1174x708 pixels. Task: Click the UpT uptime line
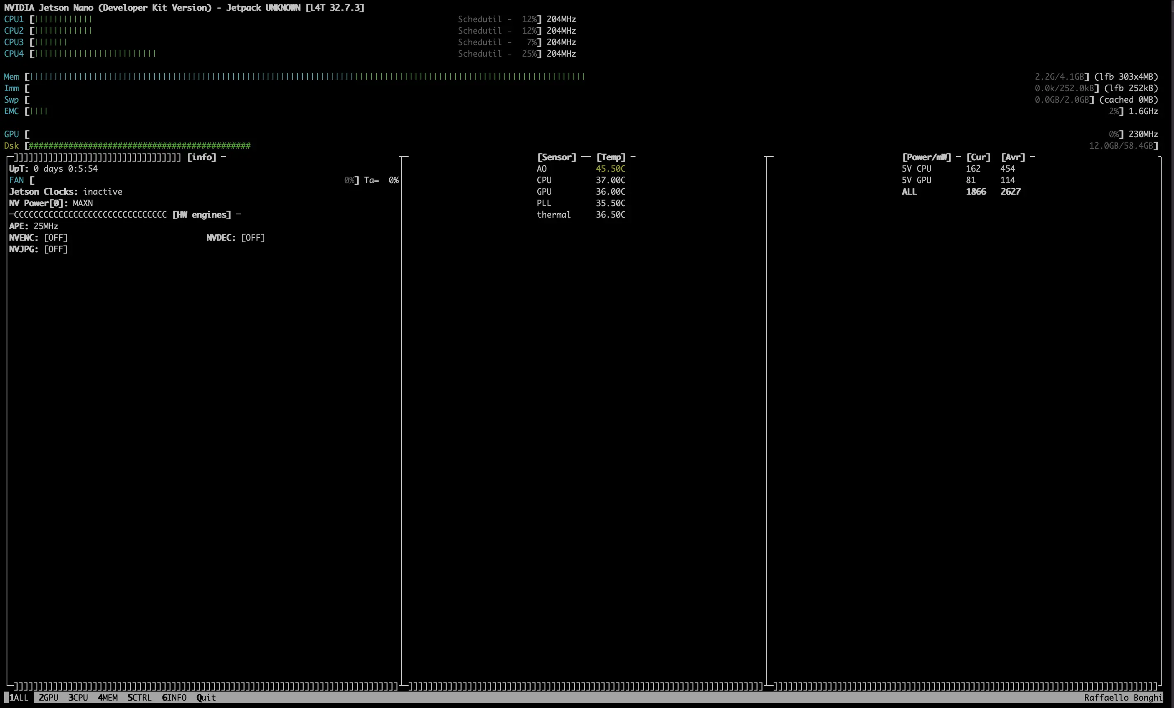tap(53, 169)
